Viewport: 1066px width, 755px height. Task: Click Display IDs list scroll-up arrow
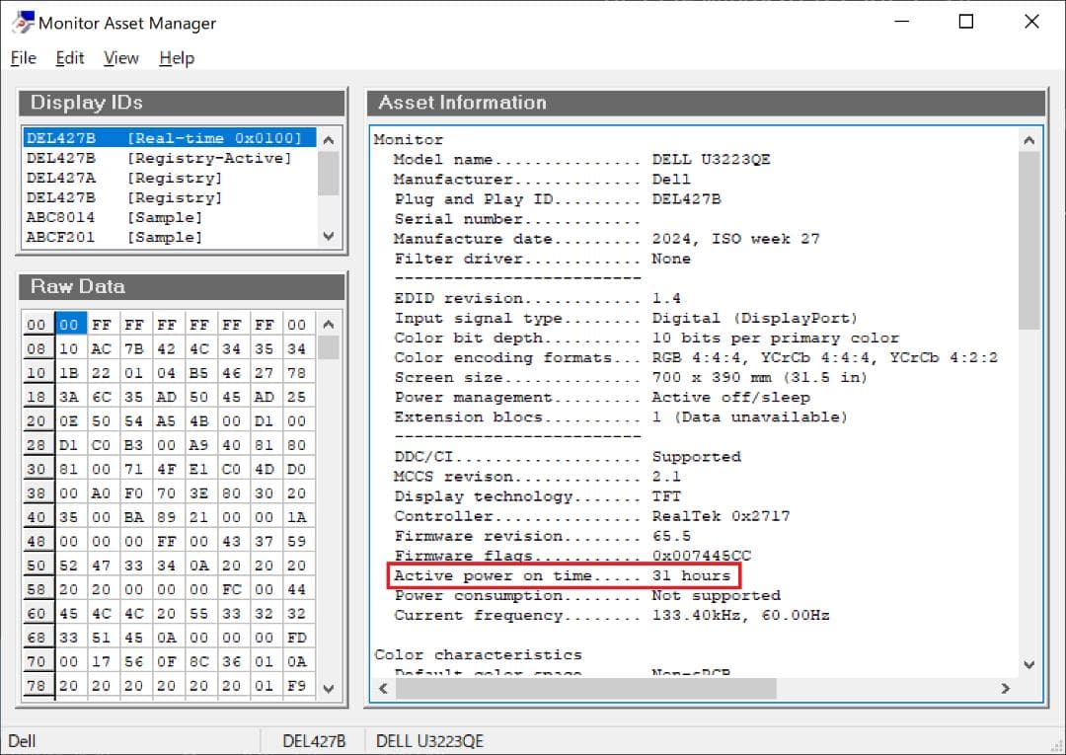(329, 140)
